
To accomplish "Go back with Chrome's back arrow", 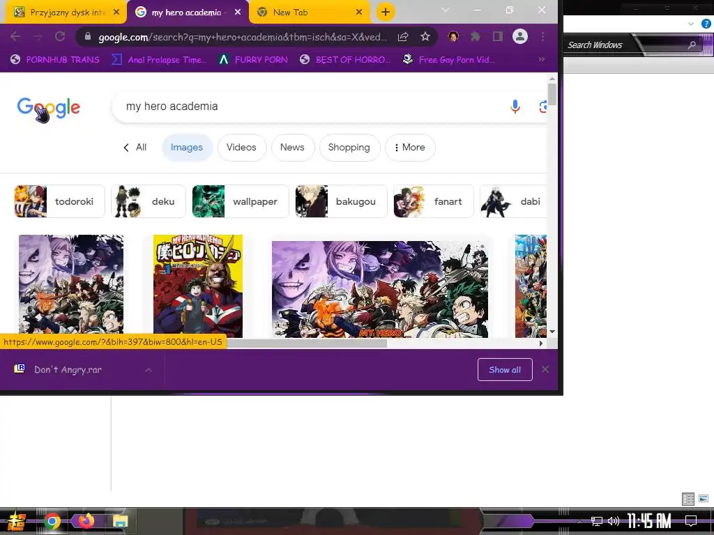I will point(15,37).
